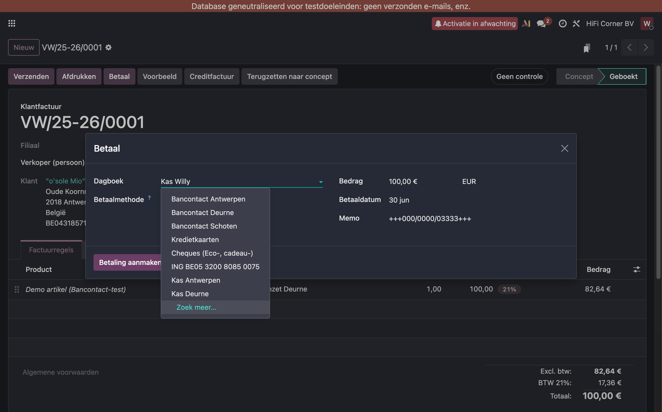The image size is (662, 412).
Task: Choose Bancontact Antwerpen from the list
Action: pos(215,199)
